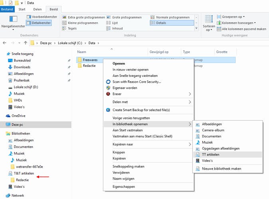Select the Details view layout

tap(164, 23)
